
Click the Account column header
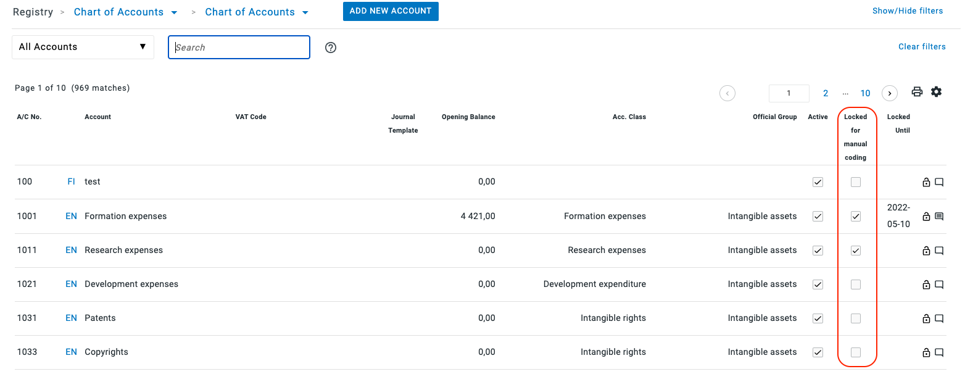pyautogui.click(x=97, y=117)
